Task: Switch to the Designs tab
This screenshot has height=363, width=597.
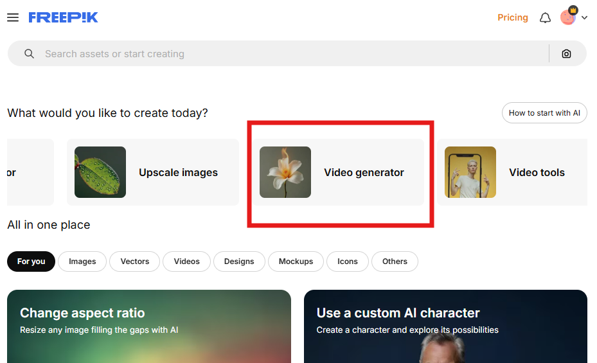Action: click(239, 261)
